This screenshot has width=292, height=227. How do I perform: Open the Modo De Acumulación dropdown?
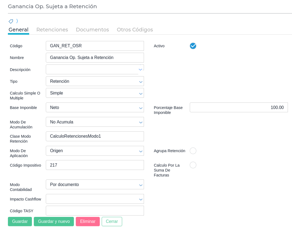[95, 122]
